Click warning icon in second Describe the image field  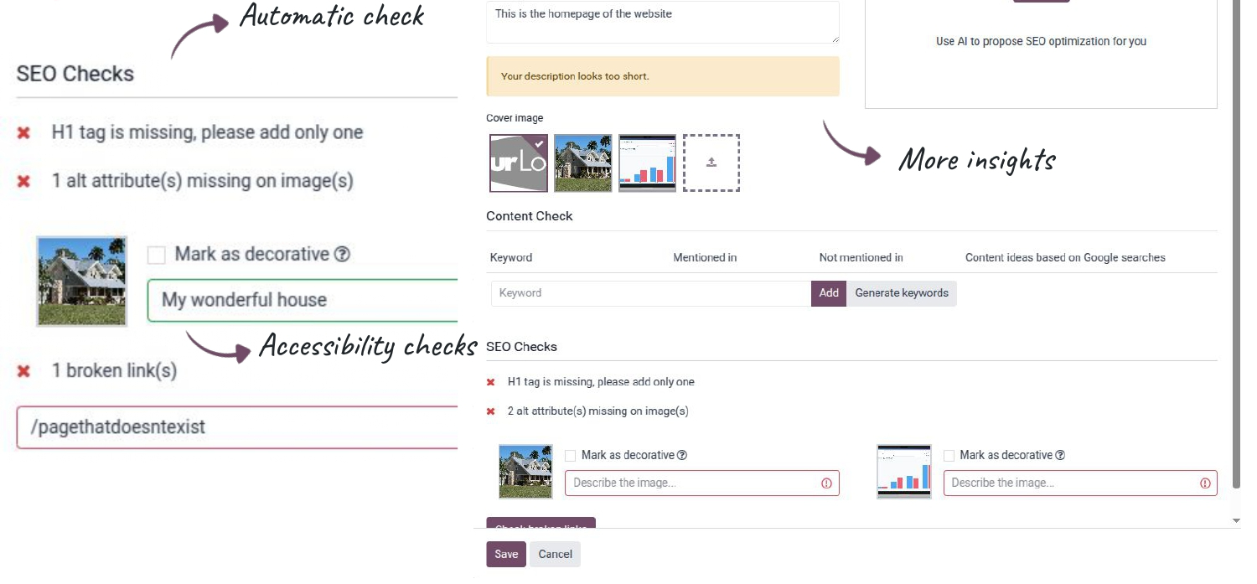[1205, 483]
